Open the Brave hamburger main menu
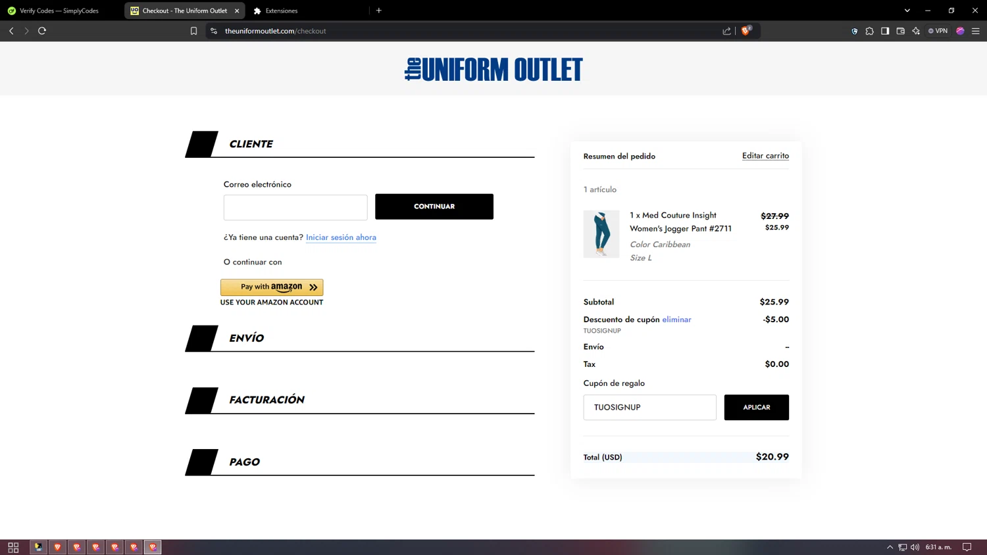 [x=976, y=31]
